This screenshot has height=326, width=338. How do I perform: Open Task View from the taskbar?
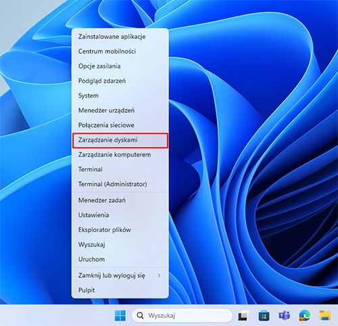click(x=244, y=315)
